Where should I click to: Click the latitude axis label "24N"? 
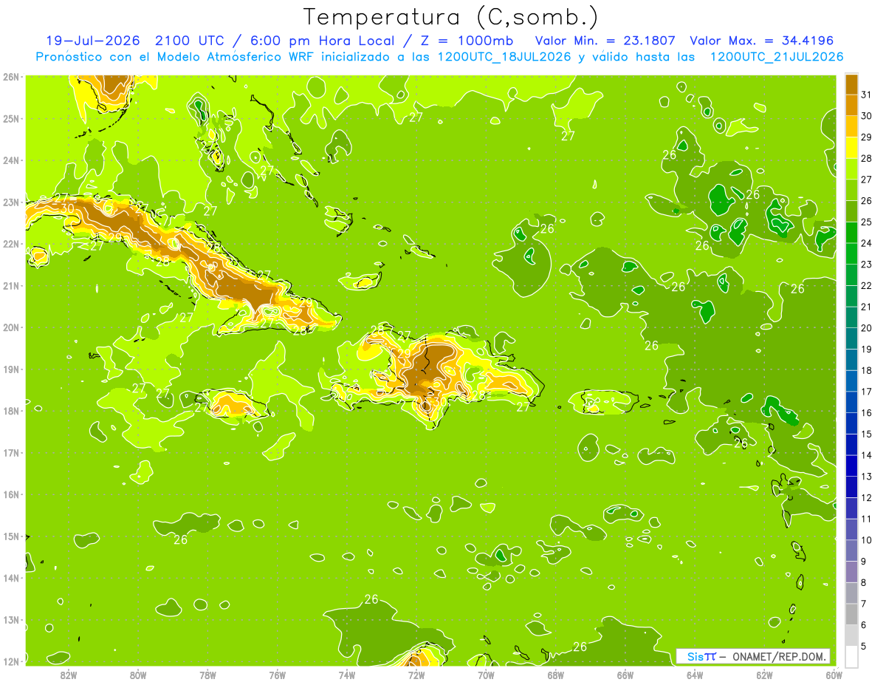(11, 160)
